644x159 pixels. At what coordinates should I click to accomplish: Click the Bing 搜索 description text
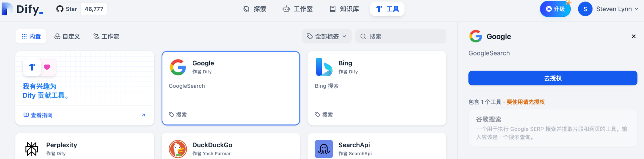click(326, 86)
